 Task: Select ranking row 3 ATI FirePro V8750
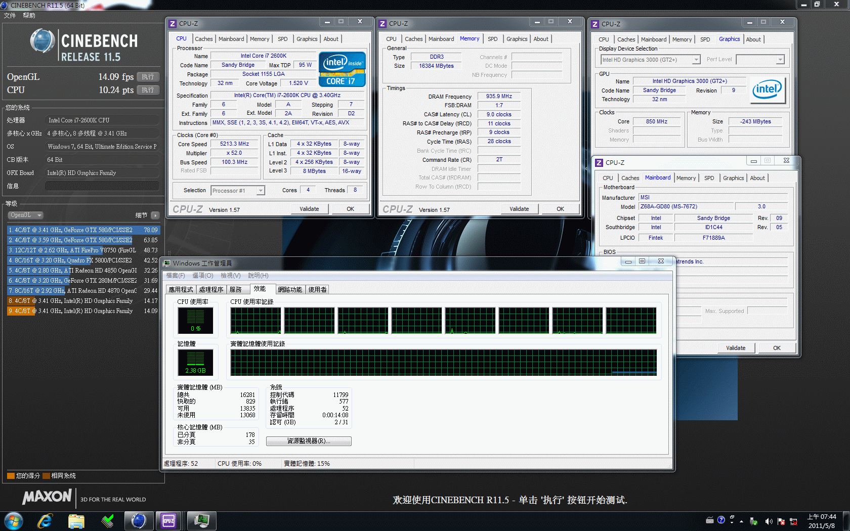83,250
